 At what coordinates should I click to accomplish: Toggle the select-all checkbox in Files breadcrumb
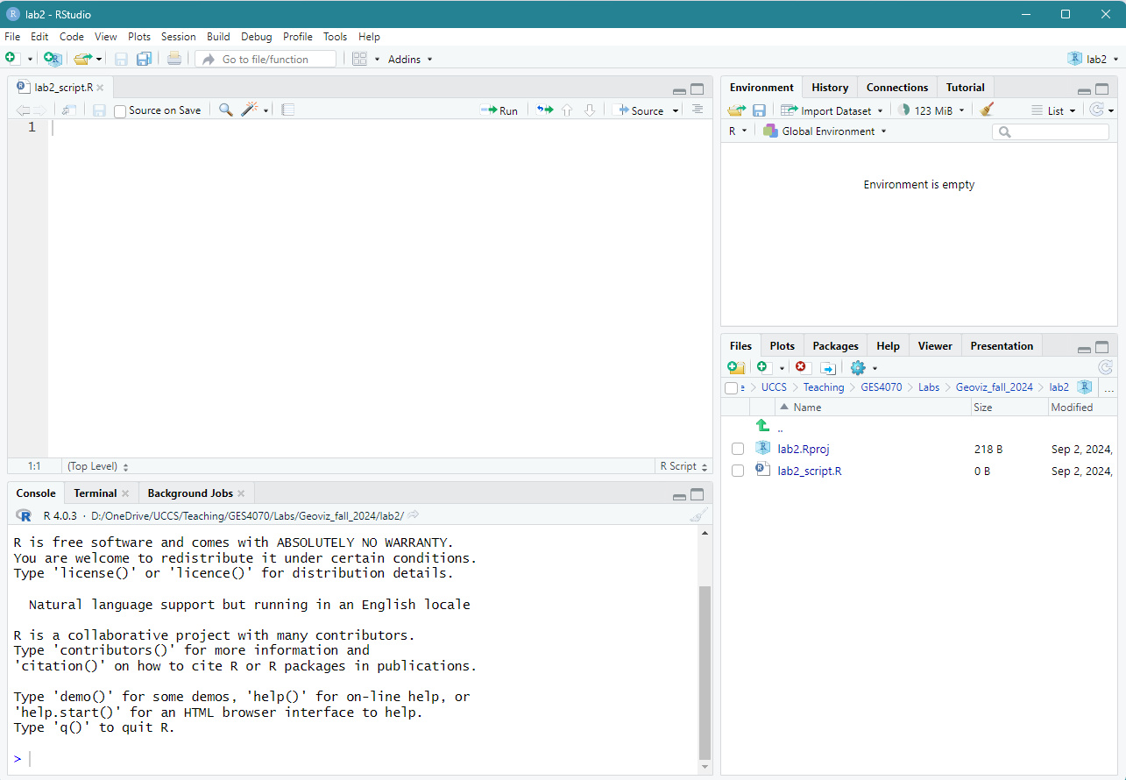[x=731, y=387]
